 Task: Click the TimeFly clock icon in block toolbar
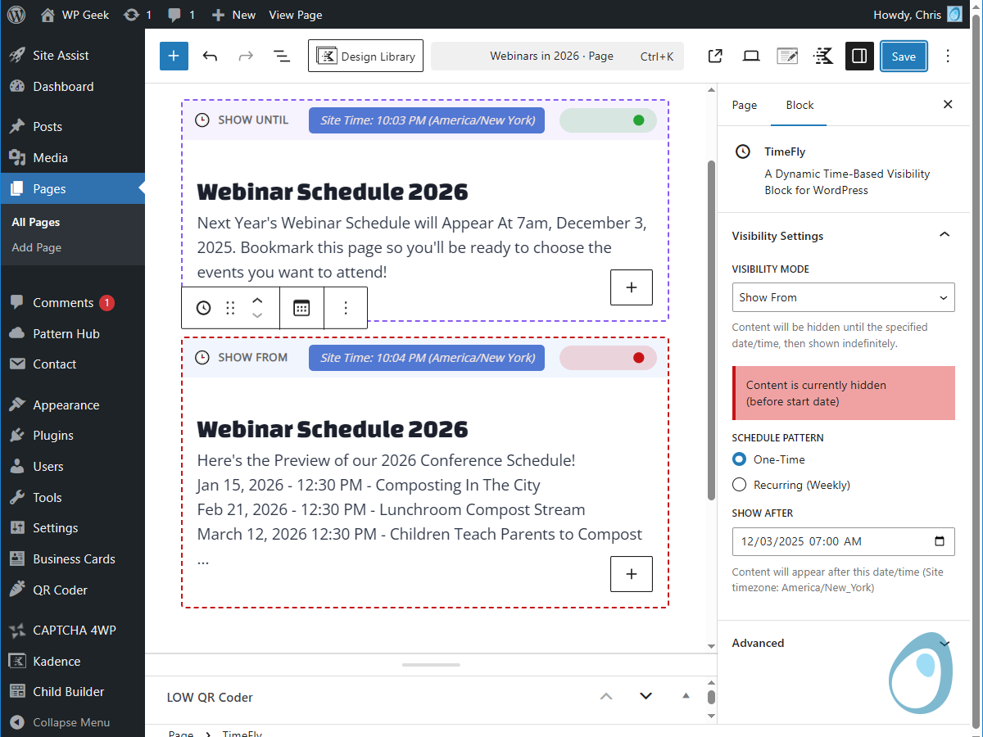point(202,307)
